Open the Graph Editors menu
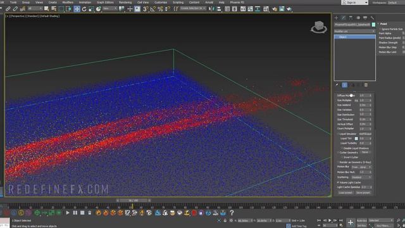Image resolution: width=405 pixels, height=228 pixels. tap(105, 3)
